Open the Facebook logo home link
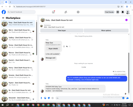Image resolution: width=133 pixels, height=107 pixels. pyautogui.click(x=4, y=12)
